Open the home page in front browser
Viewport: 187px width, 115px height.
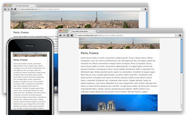72,35
